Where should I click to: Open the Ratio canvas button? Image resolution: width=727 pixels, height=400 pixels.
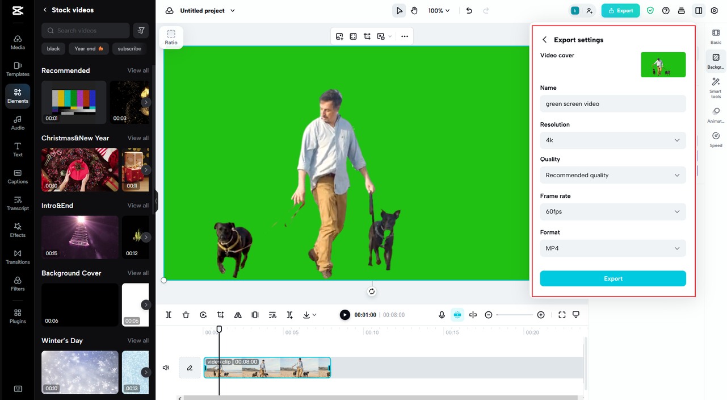(171, 37)
